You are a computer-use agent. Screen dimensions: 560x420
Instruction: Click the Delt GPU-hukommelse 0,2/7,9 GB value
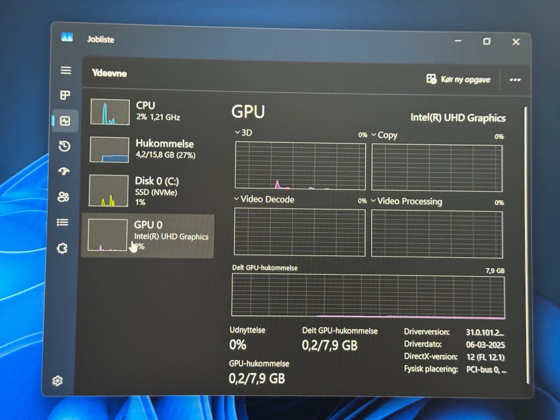tap(329, 345)
